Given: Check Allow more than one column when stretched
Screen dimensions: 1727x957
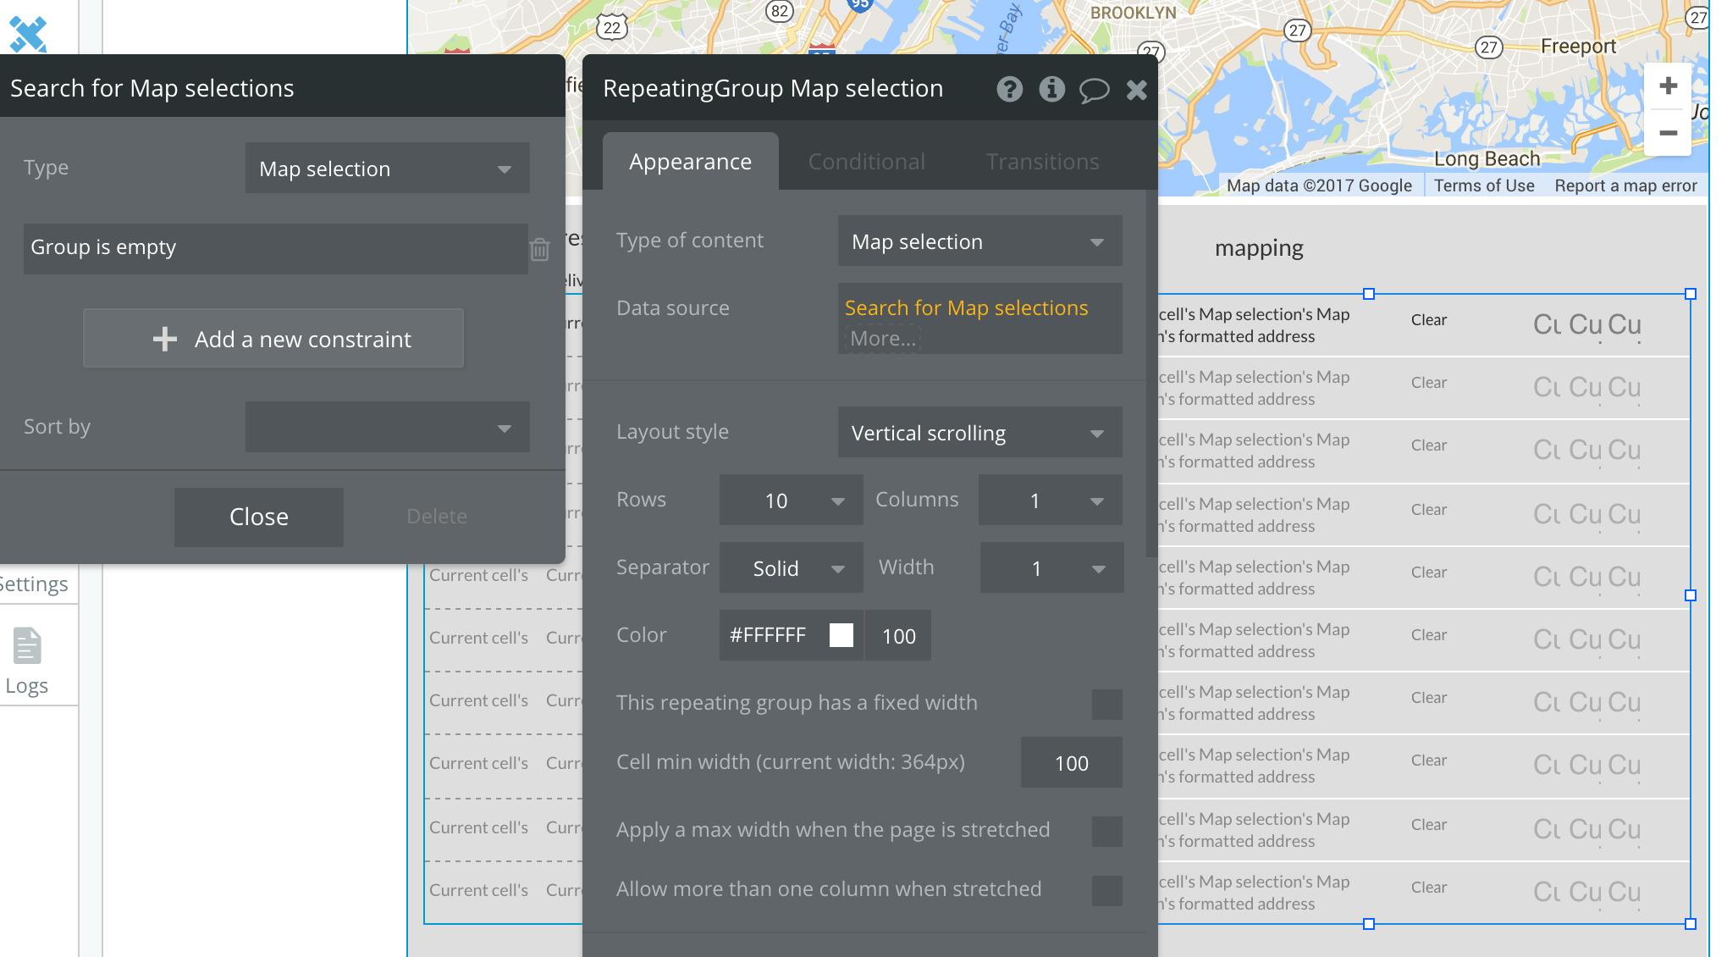Looking at the screenshot, I should (x=1106, y=890).
